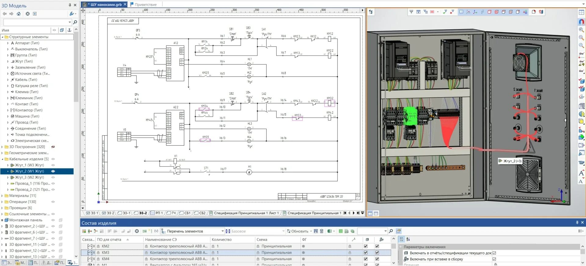The height and width of the screenshot is (266, 586).
Task: Collapse the Параметры включения section
Action: (x=401, y=247)
